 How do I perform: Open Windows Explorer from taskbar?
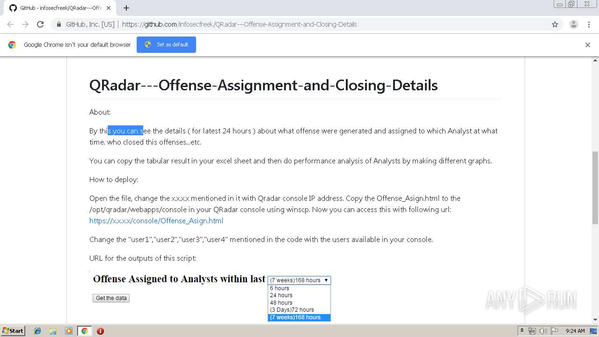coord(53,331)
